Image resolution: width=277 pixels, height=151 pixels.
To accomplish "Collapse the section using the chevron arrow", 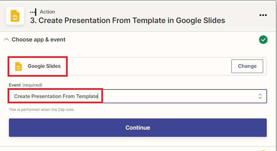I will [x=6, y=39].
